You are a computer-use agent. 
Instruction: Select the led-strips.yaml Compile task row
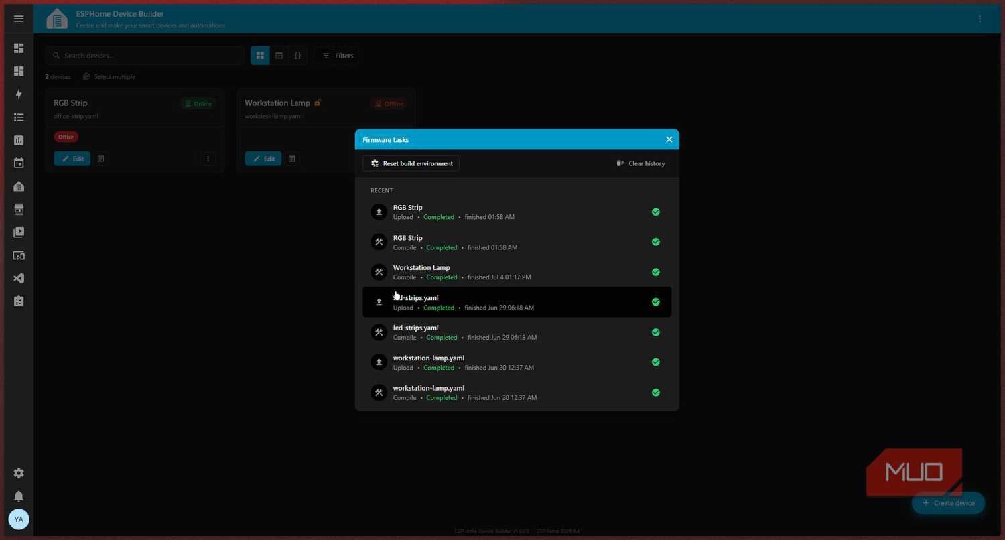(x=517, y=332)
